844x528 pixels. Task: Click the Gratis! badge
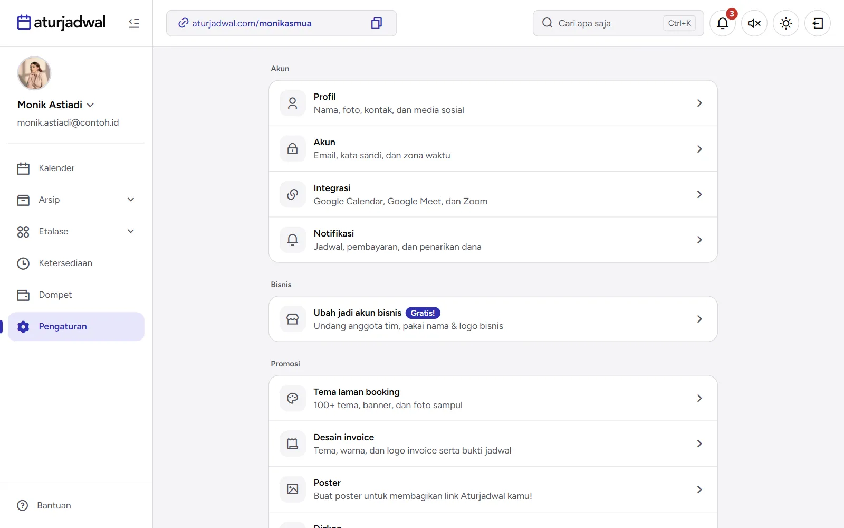tap(423, 313)
